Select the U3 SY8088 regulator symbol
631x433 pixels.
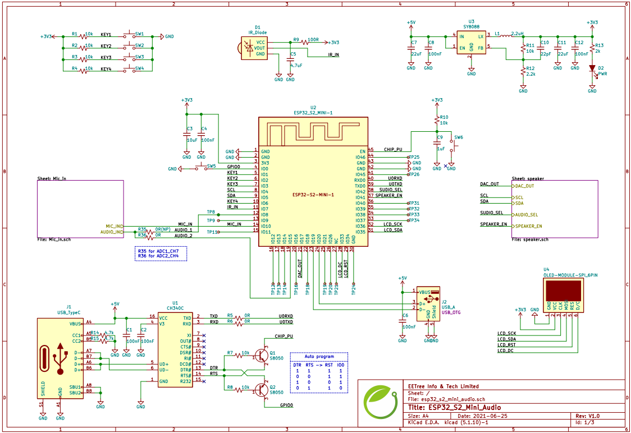coord(471,42)
